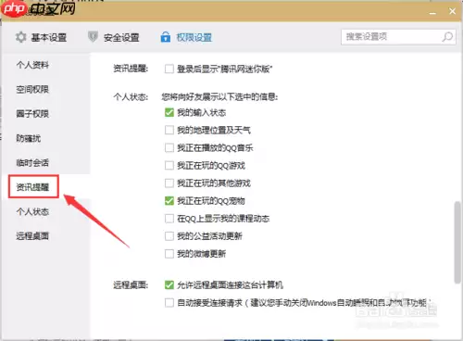Click the vertical scrollbar thumb in settings panel
The image size is (463, 341).
tap(457, 242)
